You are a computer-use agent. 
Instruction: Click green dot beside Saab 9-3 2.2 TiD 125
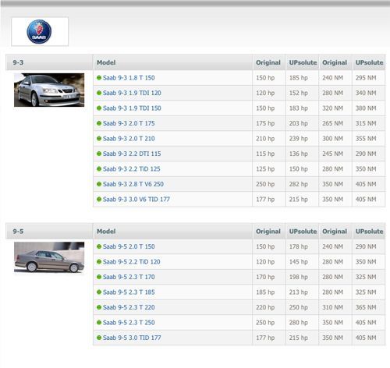99,169
